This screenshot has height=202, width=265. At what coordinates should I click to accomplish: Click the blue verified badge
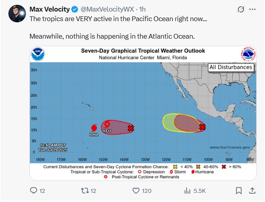coord(75,10)
